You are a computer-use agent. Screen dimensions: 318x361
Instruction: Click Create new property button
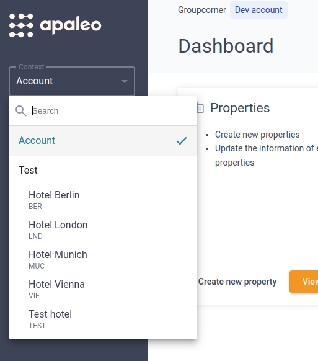click(237, 282)
